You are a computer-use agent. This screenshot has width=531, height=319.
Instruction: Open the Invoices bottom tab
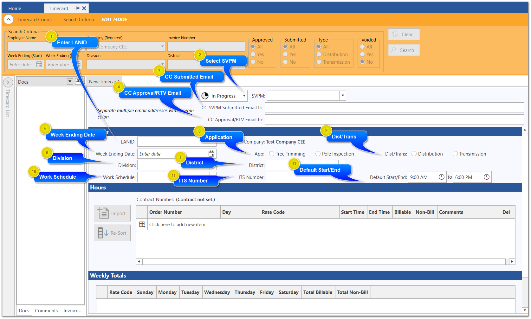pos(72,311)
